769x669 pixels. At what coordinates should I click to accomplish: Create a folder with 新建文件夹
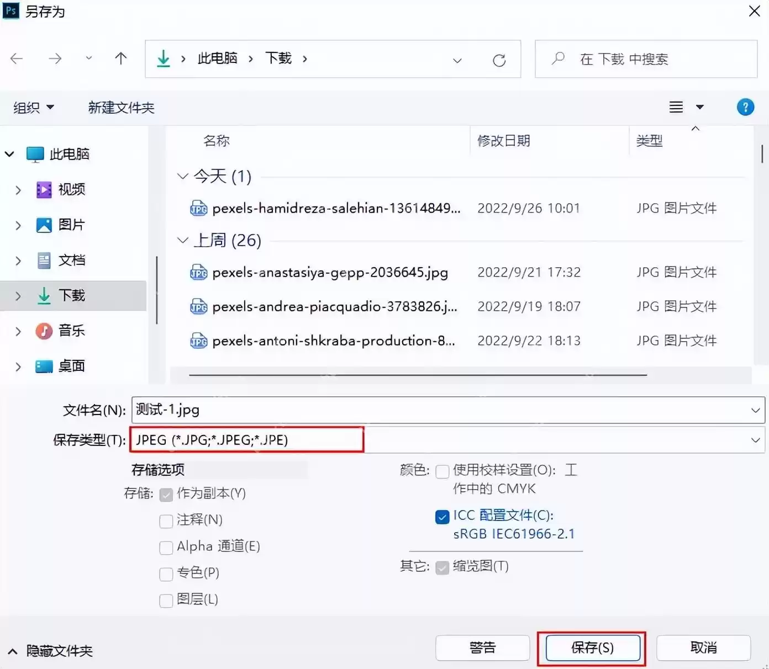pos(121,107)
